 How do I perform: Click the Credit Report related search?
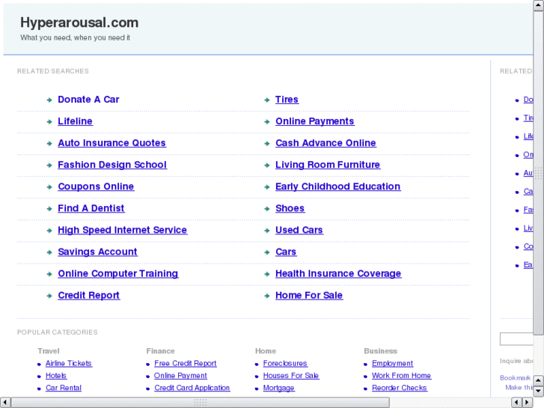(x=88, y=296)
